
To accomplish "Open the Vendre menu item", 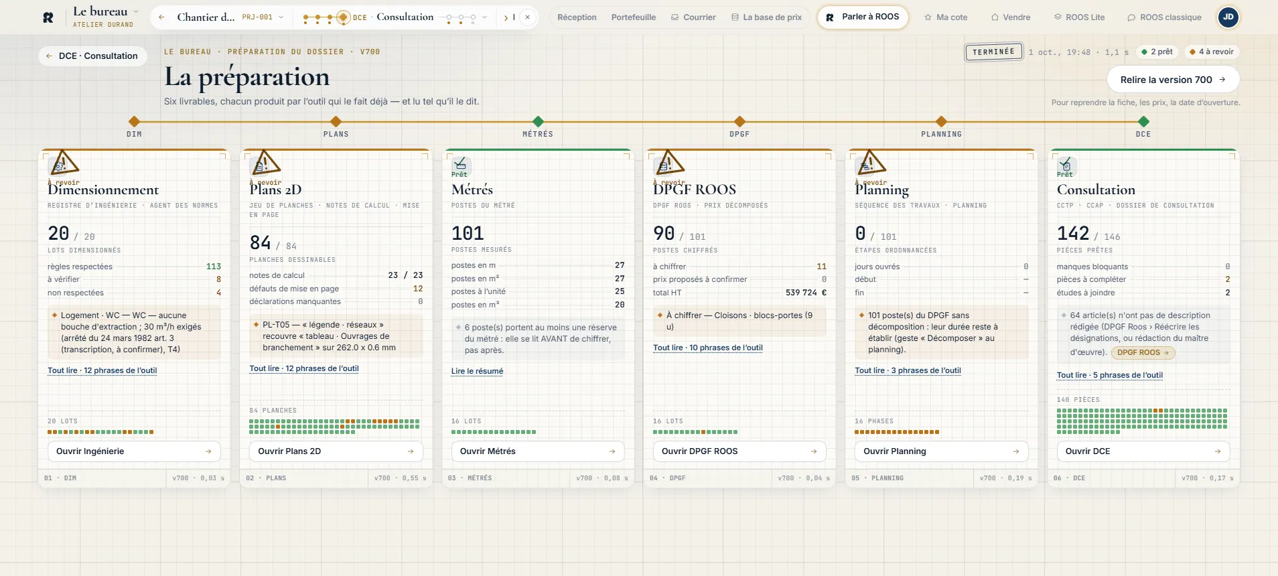I will click(x=1011, y=17).
